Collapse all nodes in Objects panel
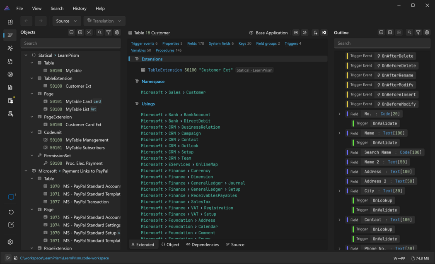The image size is (435, 264). pos(72,32)
